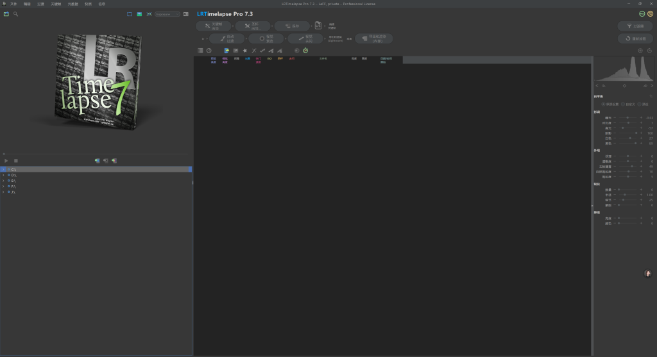Viewport: 657px width, 357px height.
Task: Select the last white balance radio option
Action: coord(639,104)
